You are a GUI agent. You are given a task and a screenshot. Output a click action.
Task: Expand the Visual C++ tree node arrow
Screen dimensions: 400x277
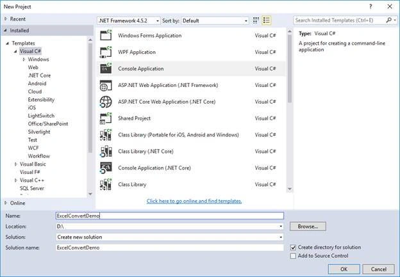(x=16, y=180)
